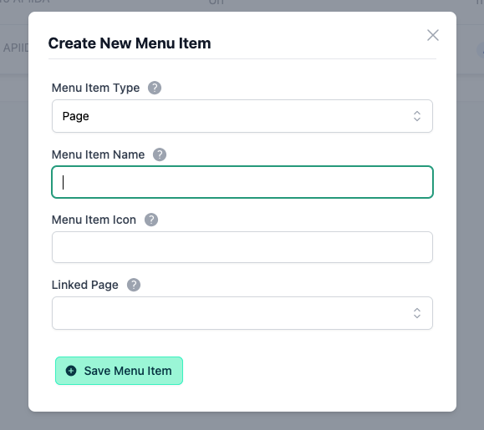Open the Linked Page dropdown

[x=242, y=313]
